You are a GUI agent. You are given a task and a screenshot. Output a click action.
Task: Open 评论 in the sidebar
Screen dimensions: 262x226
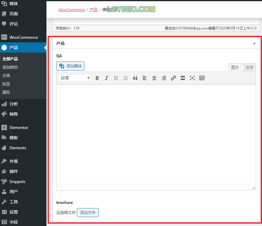tap(23, 24)
